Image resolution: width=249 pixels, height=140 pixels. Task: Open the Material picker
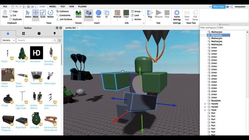click(117, 14)
